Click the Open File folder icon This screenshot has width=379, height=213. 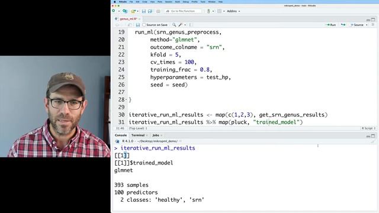133,11
